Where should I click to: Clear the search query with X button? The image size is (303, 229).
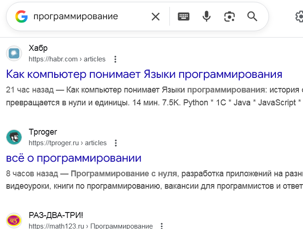(156, 16)
